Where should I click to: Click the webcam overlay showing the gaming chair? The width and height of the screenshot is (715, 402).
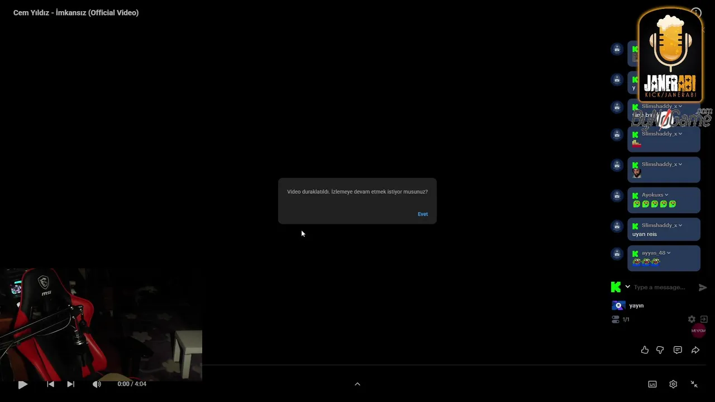[x=101, y=324]
